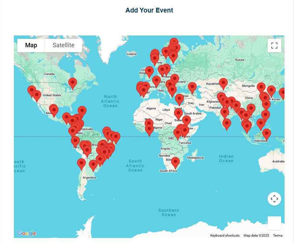294x243 pixels.
Task: Click the Algeria label
Action: (151, 108)
